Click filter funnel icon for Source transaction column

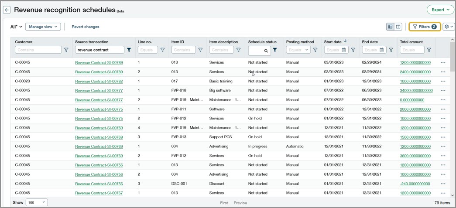click(129, 50)
